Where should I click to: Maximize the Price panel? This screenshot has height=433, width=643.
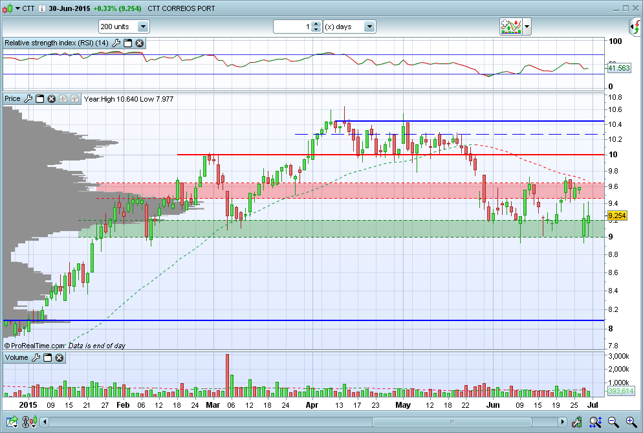click(39, 99)
